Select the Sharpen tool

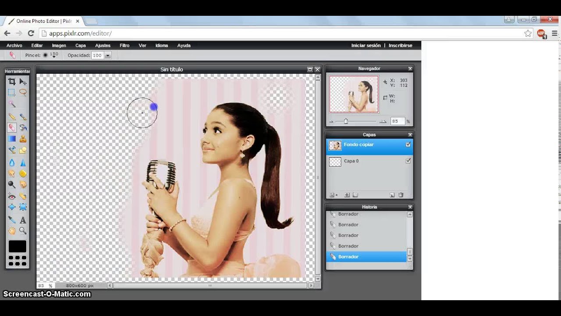[x=23, y=162]
